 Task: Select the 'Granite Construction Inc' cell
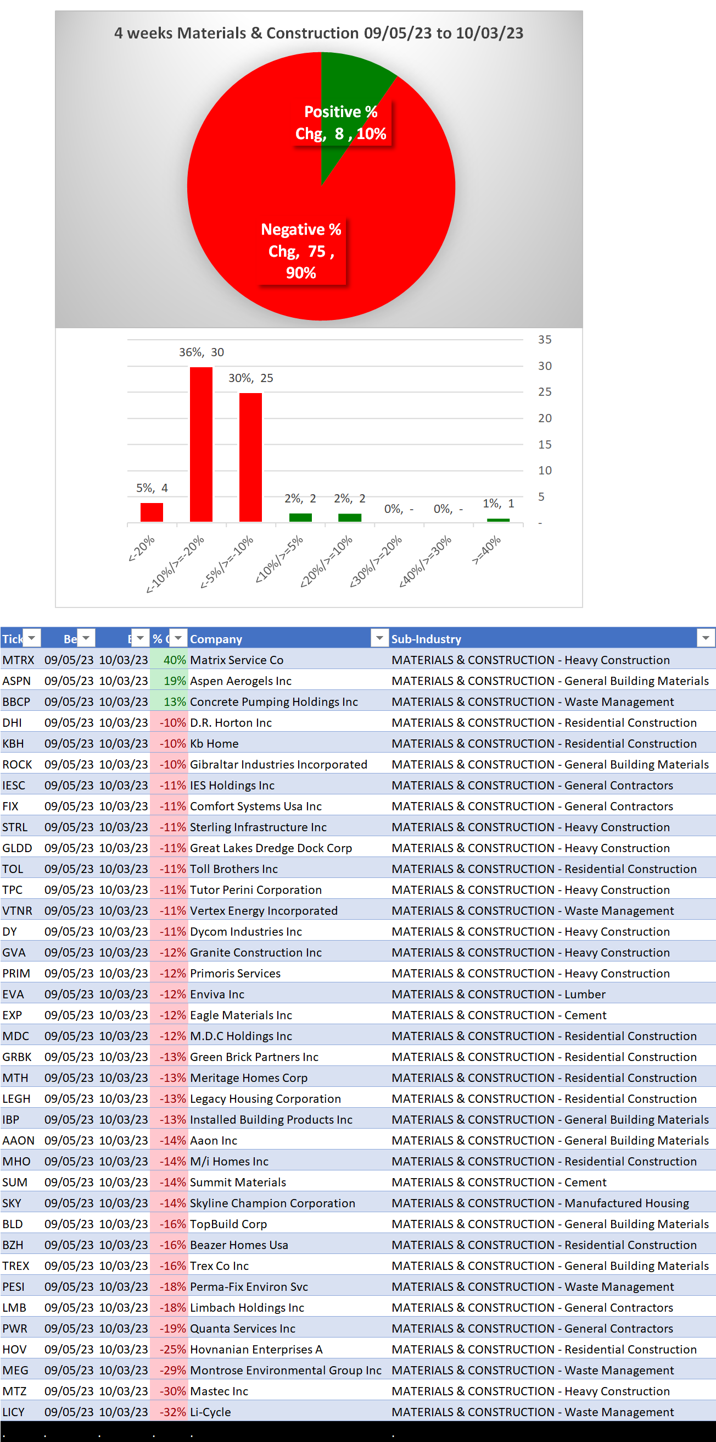pos(288,952)
